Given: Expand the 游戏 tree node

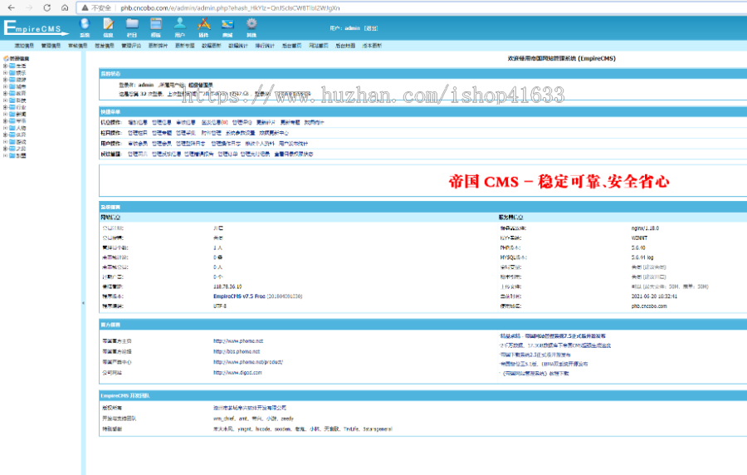Looking at the screenshot, I should (x=5, y=142).
